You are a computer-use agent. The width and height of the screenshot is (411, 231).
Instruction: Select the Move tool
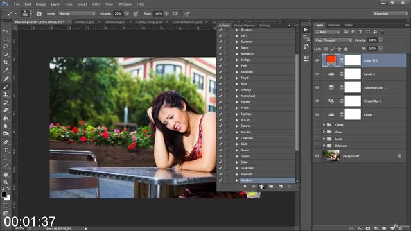[x=6, y=31]
